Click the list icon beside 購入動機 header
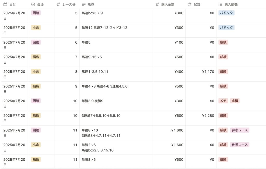Viewport: 266px width, 169px height. click(220, 4)
